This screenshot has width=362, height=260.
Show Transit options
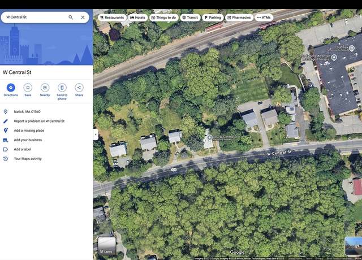(x=190, y=18)
